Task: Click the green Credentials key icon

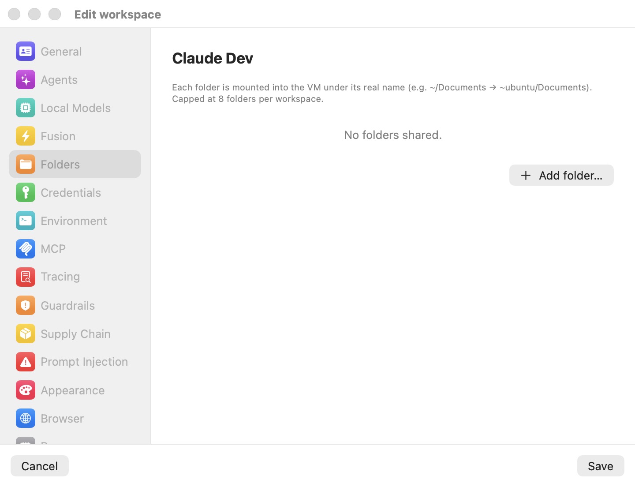Action: pyautogui.click(x=26, y=193)
